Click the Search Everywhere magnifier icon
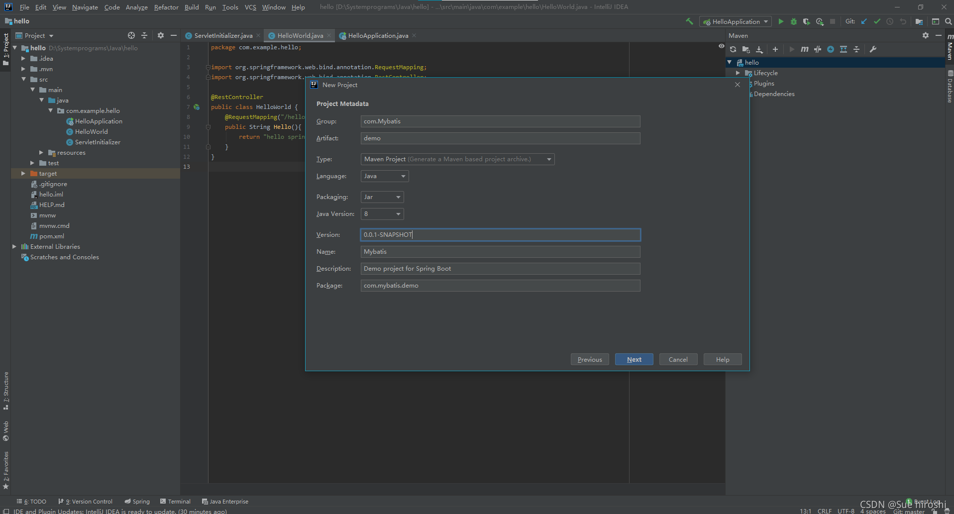This screenshot has height=514, width=954. [x=948, y=21]
